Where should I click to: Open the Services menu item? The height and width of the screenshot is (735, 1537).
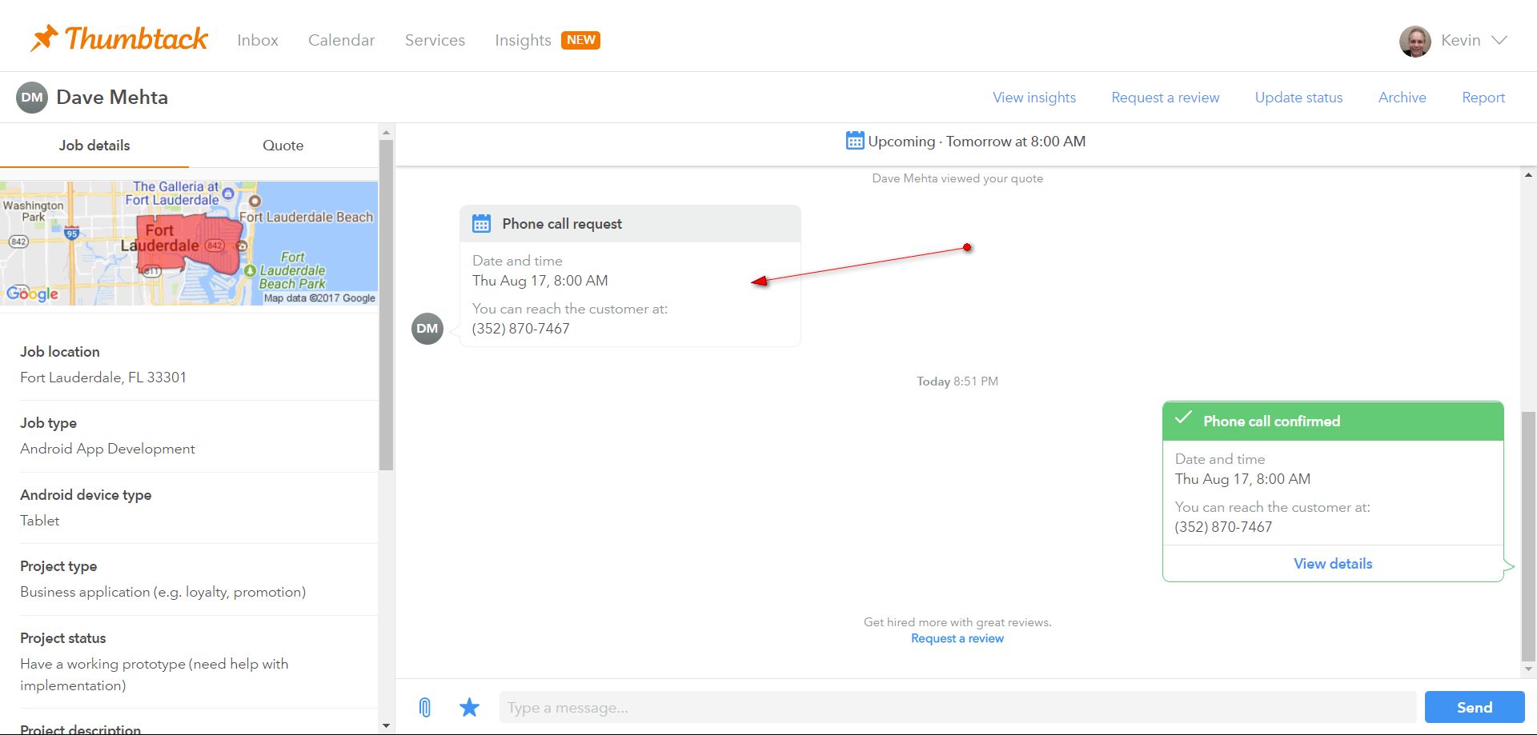coord(435,40)
